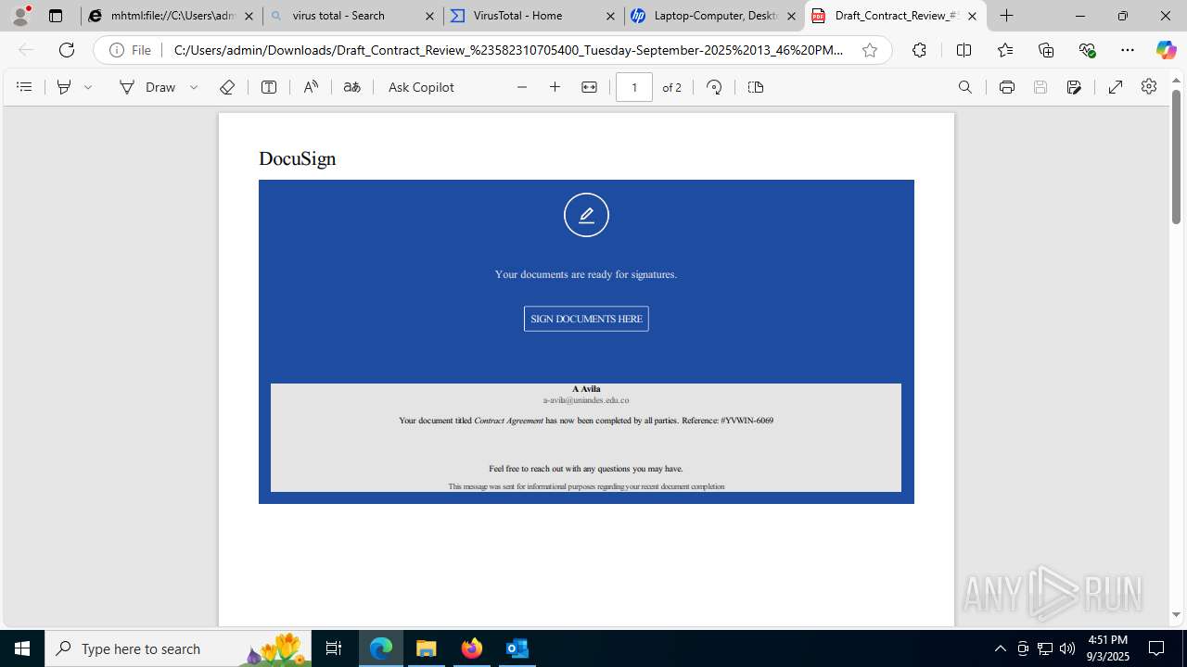Select the Highlight tool

point(64,87)
